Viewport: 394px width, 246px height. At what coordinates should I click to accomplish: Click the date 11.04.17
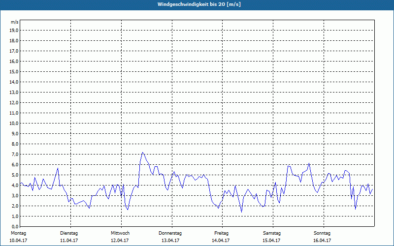pyautogui.click(x=69, y=241)
